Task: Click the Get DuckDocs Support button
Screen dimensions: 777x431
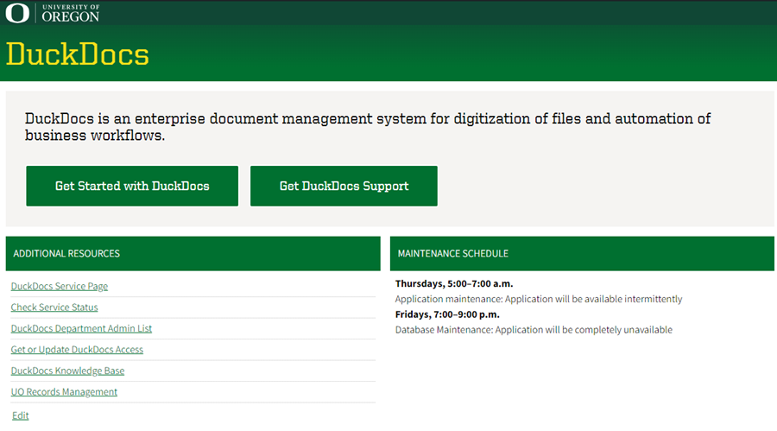Action: 344,186
